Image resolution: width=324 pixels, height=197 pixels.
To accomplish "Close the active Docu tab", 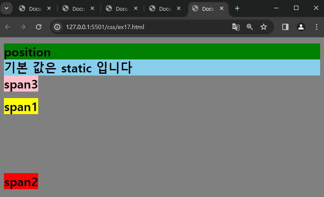I will pyautogui.click(x=222, y=9).
